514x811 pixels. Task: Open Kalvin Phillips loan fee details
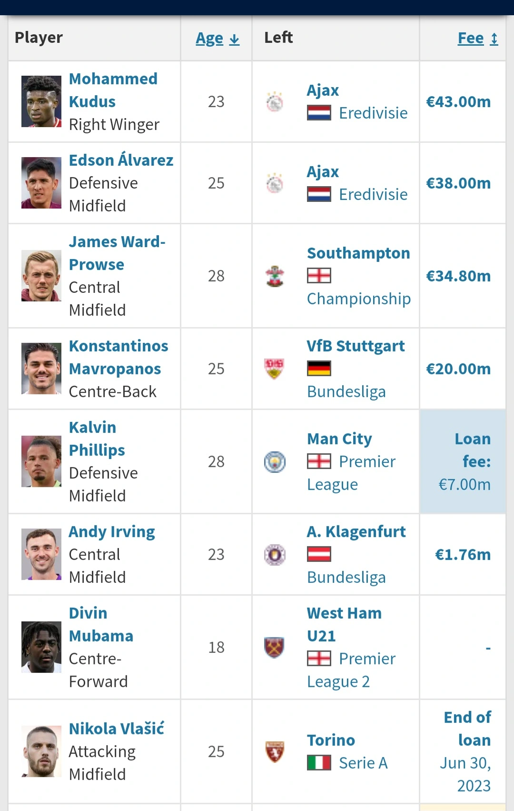coord(464,461)
